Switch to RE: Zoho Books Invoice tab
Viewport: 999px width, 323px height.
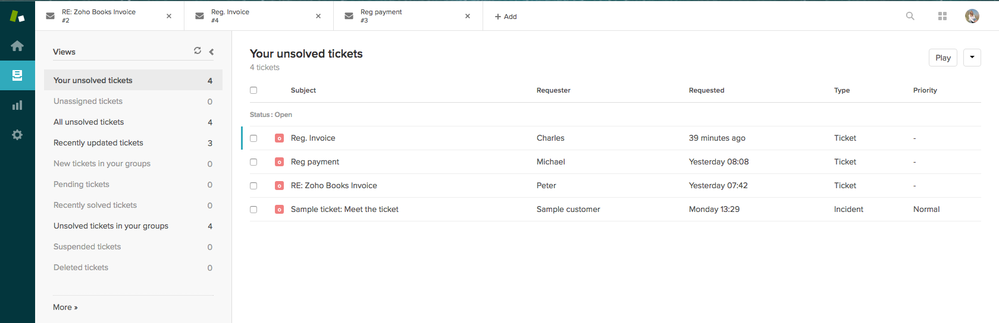104,16
